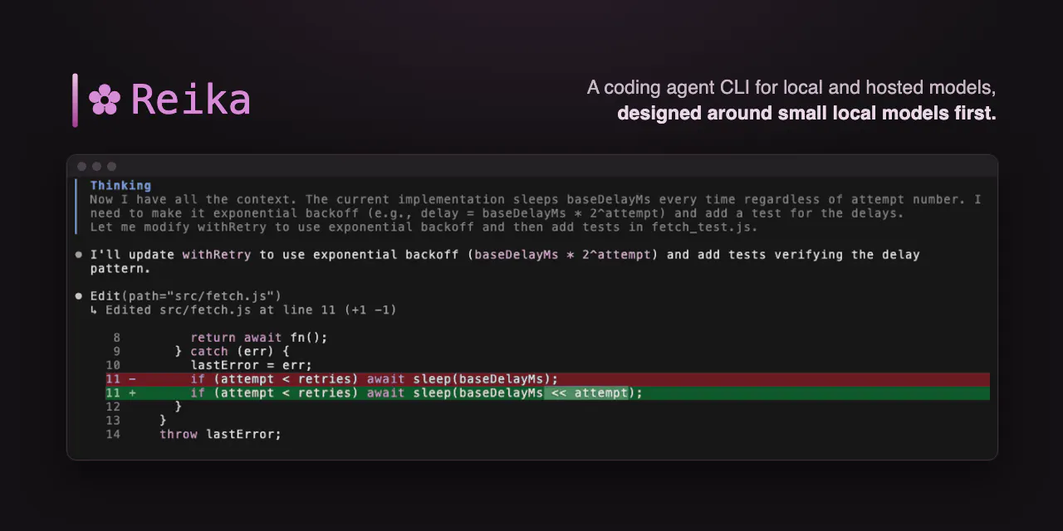Click the third gray window dot
This screenshot has width=1063, height=531.
pyautogui.click(x=112, y=166)
